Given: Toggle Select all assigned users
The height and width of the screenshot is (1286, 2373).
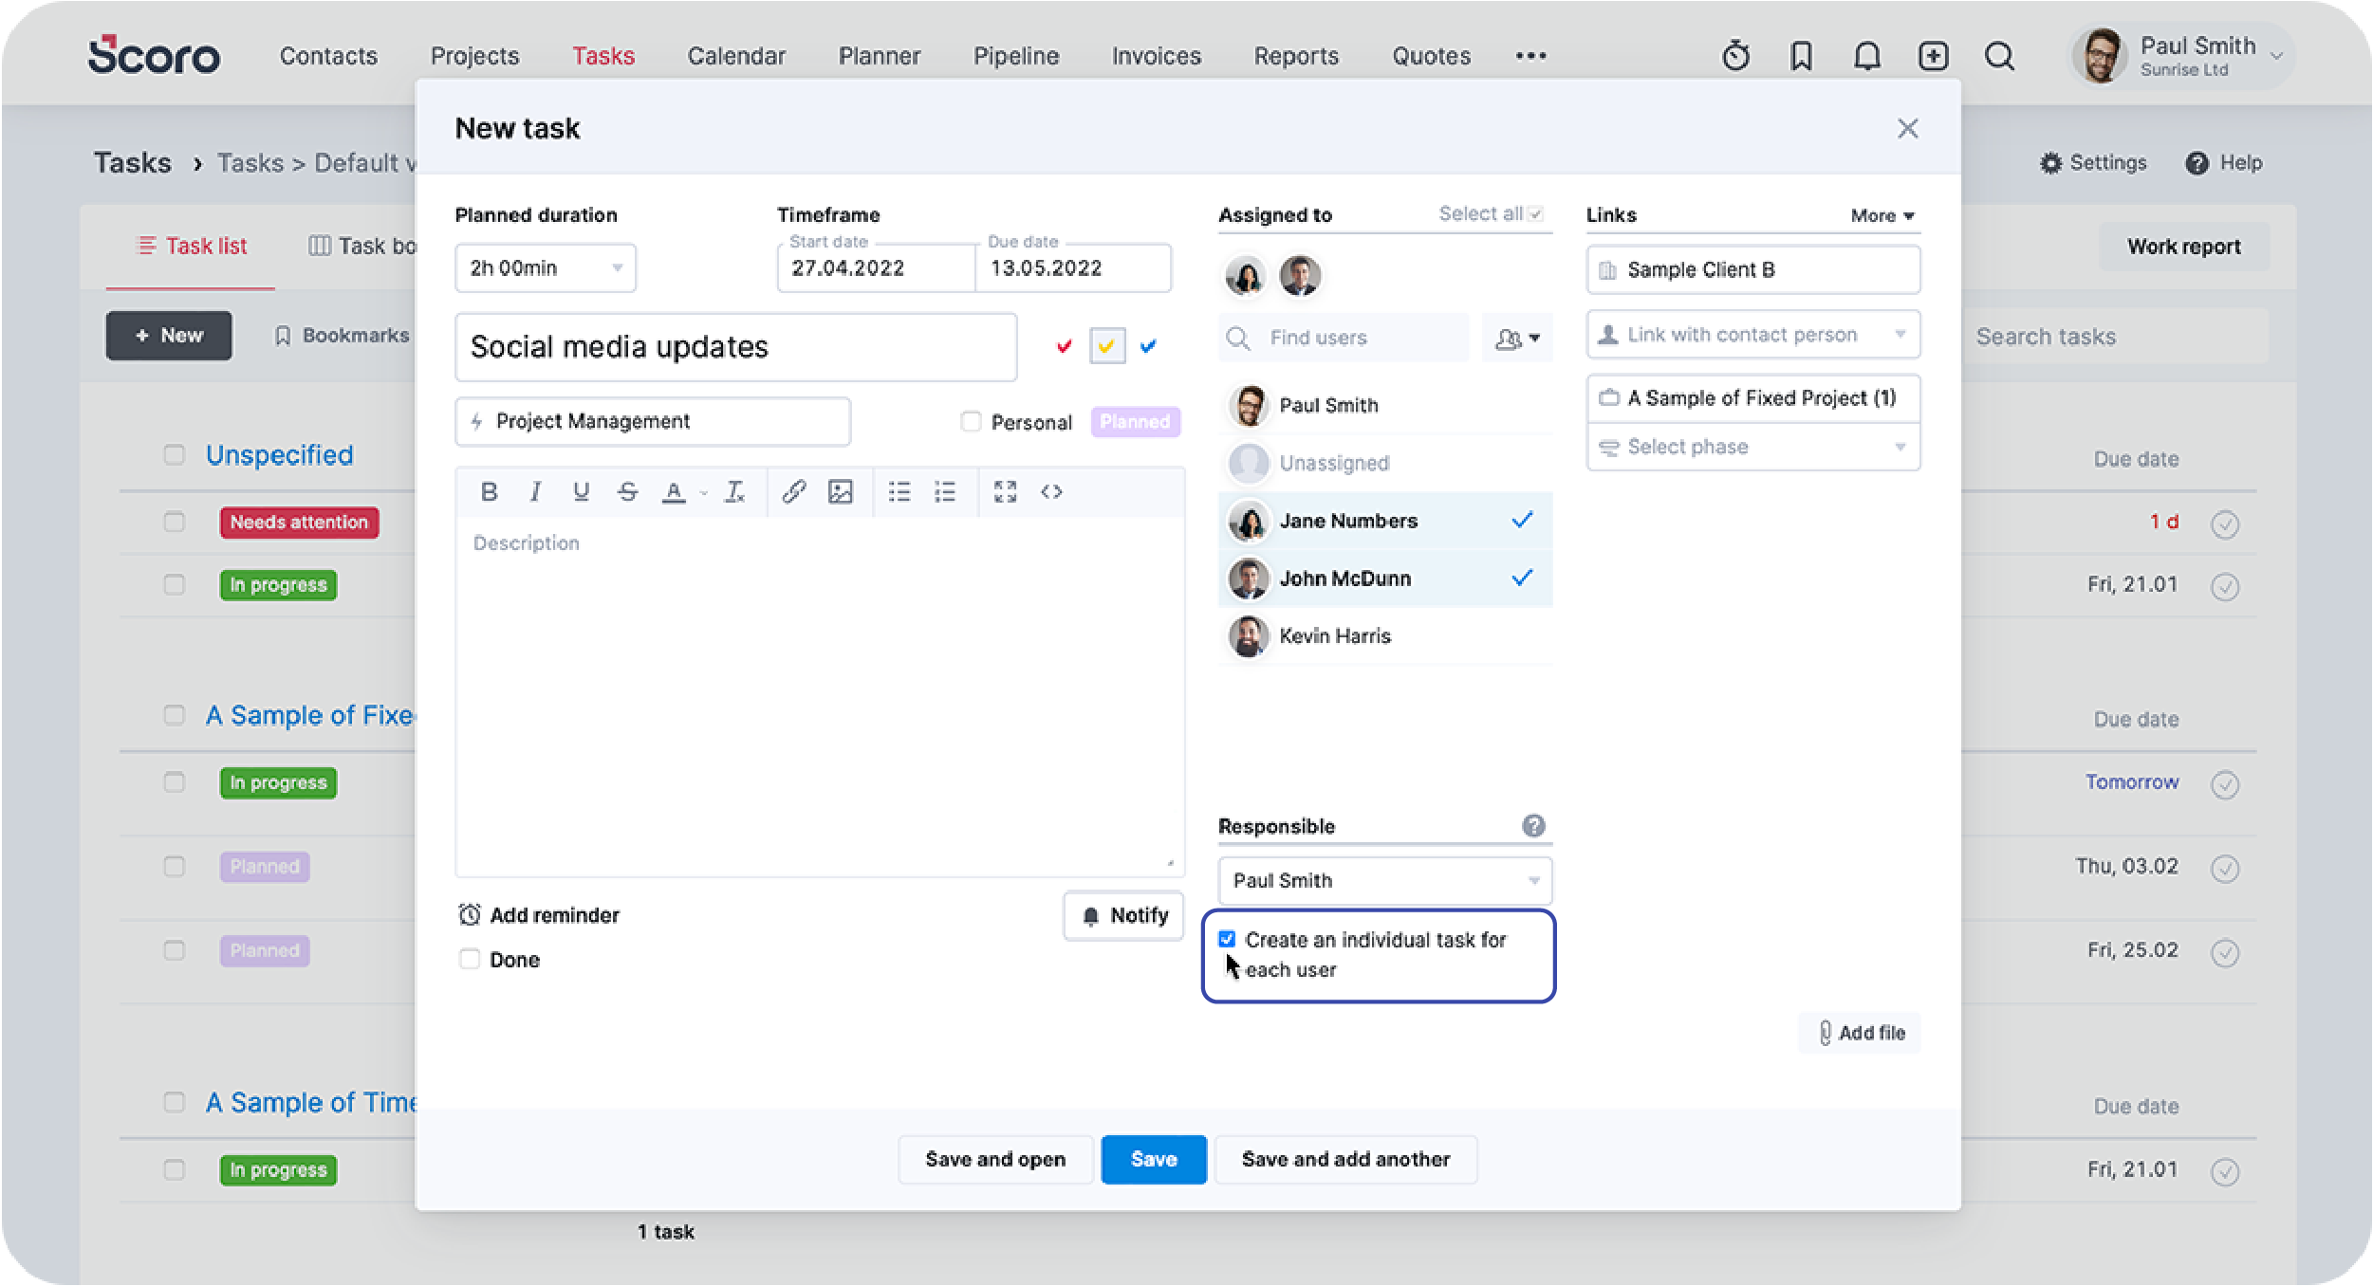Looking at the screenshot, I should (1535, 214).
